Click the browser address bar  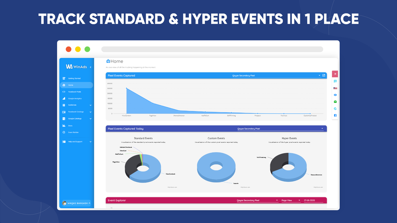point(212,49)
